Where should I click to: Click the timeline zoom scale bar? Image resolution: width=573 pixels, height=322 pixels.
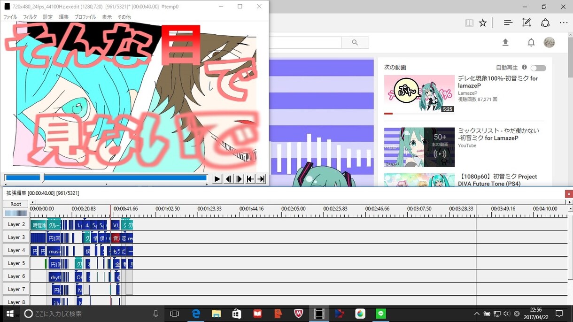pyautogui.click(x=15, y=213)
